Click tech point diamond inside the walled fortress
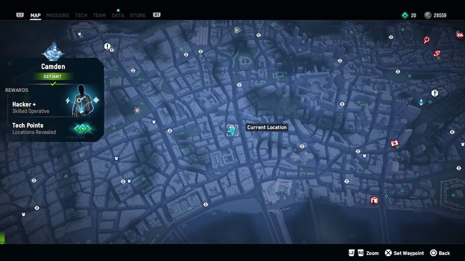This screenshot has height=261, width=465. pos(453,195)
